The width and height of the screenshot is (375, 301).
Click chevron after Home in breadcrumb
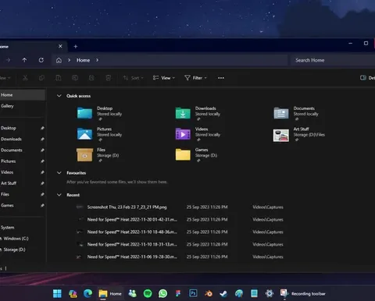(x=97, y=60)
